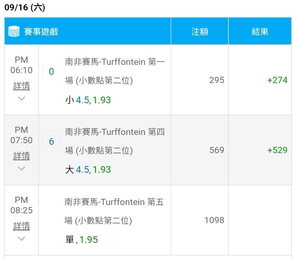Click Turffontein 第五場 event title
This screenshot has height=259, width=294.
pos(114,211)
